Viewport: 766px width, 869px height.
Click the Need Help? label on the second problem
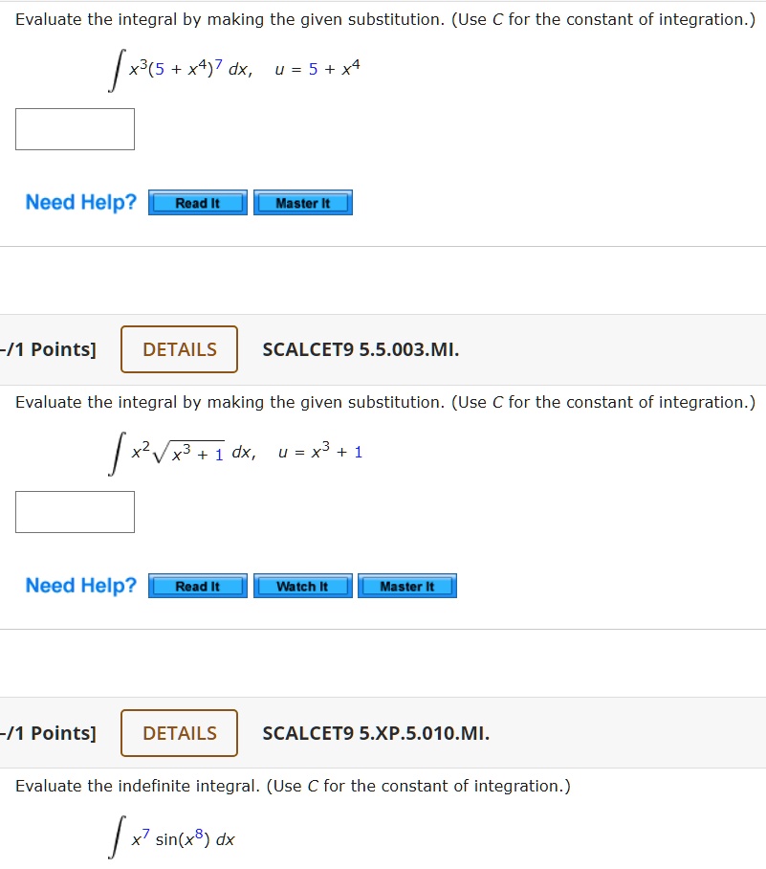tap(79, 585)
